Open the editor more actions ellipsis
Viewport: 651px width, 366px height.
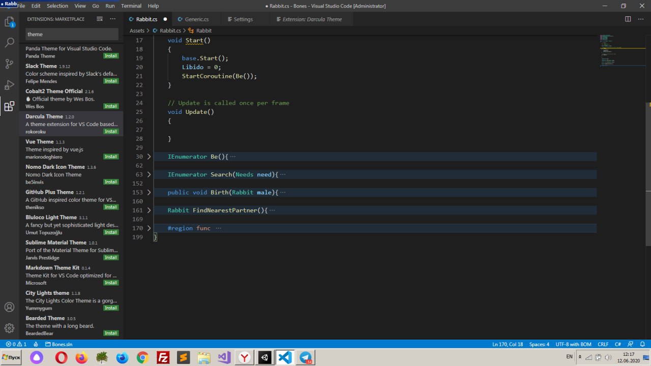(x=641, y=19)
